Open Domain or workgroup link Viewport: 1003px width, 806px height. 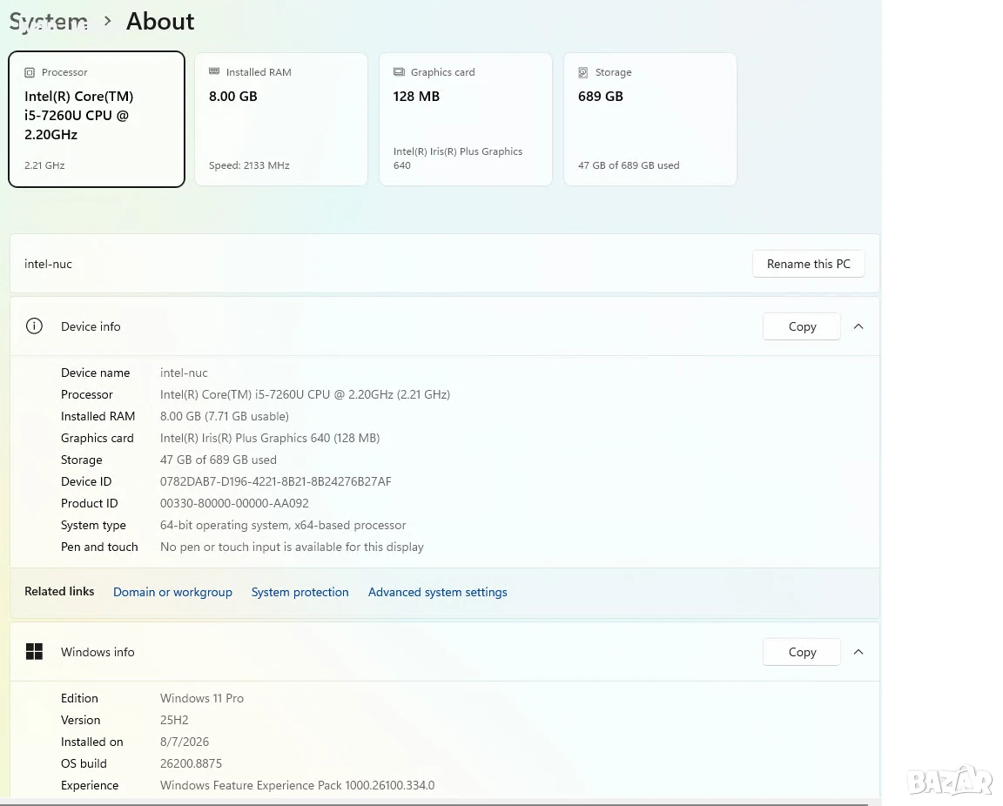coord(172,593)
